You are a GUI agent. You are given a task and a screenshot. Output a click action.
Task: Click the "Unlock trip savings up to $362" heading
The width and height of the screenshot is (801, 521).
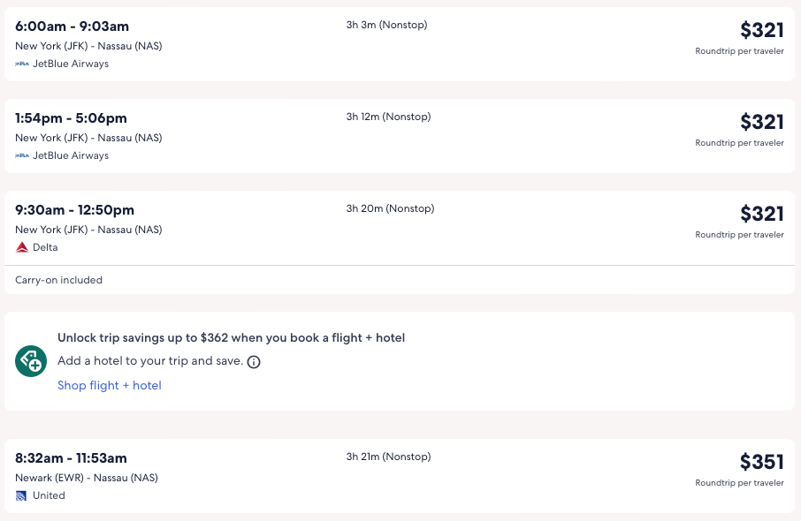231,337
